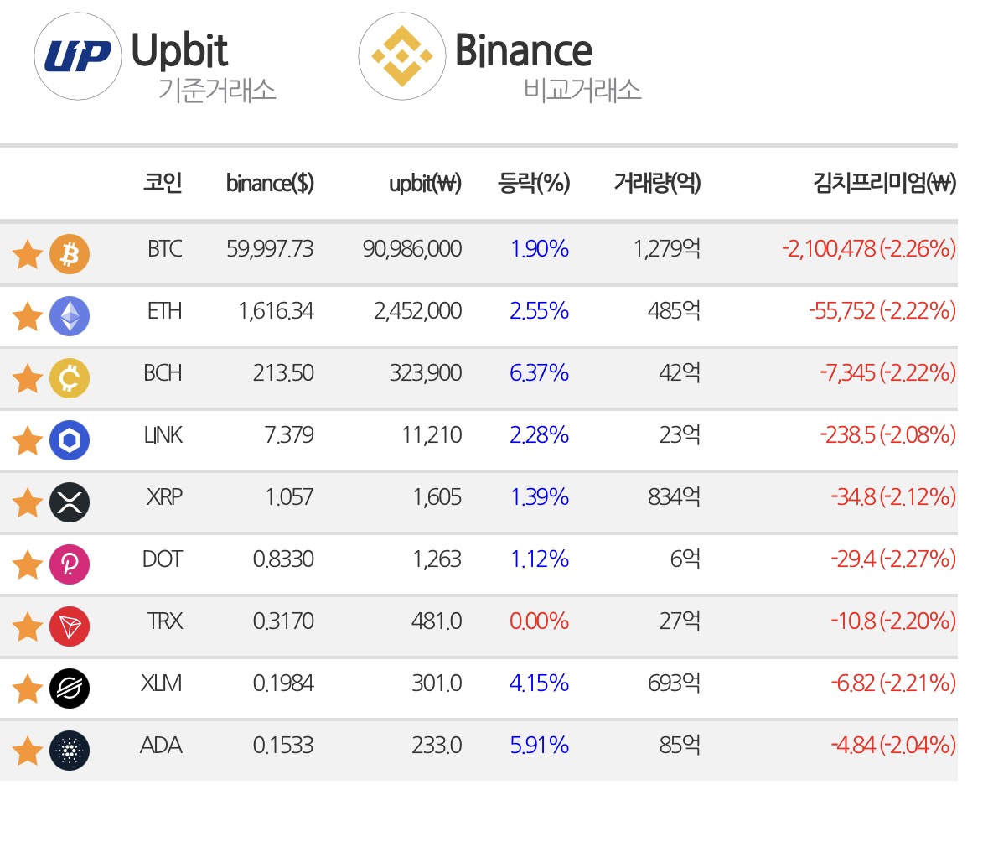988x842 pixels.
Task: Click the Upbit logo icon
Action: [x=77, y=56]
